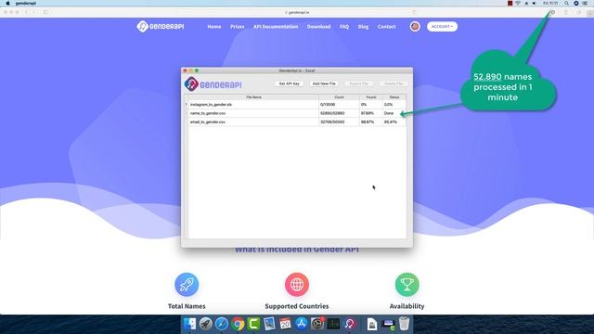Click the Total Names rocket icon
The height and width of the screenshot is (334, 594).
[x=187, y=285]
